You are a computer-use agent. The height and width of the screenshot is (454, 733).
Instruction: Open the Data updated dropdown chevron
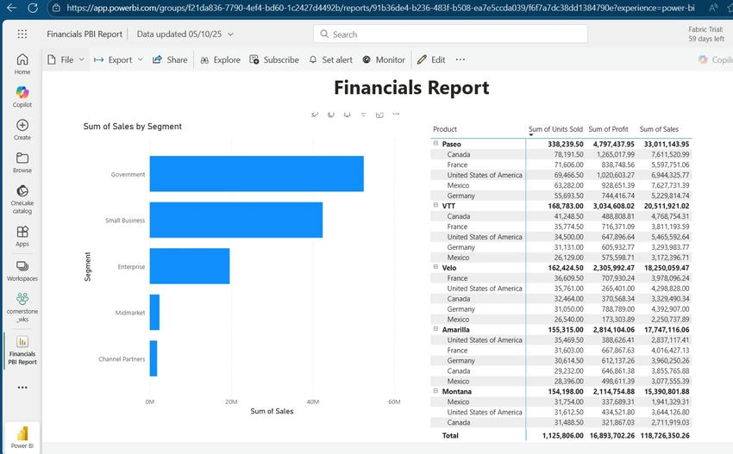pos(230,34)
